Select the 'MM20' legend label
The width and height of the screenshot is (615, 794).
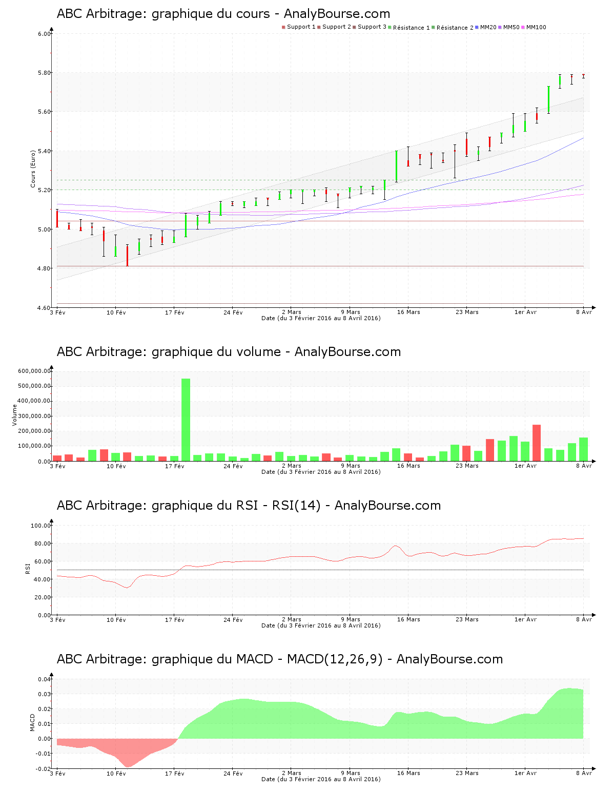pos(488,27)
